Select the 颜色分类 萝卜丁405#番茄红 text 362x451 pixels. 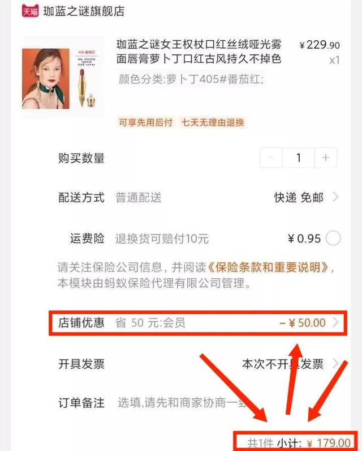191,79
